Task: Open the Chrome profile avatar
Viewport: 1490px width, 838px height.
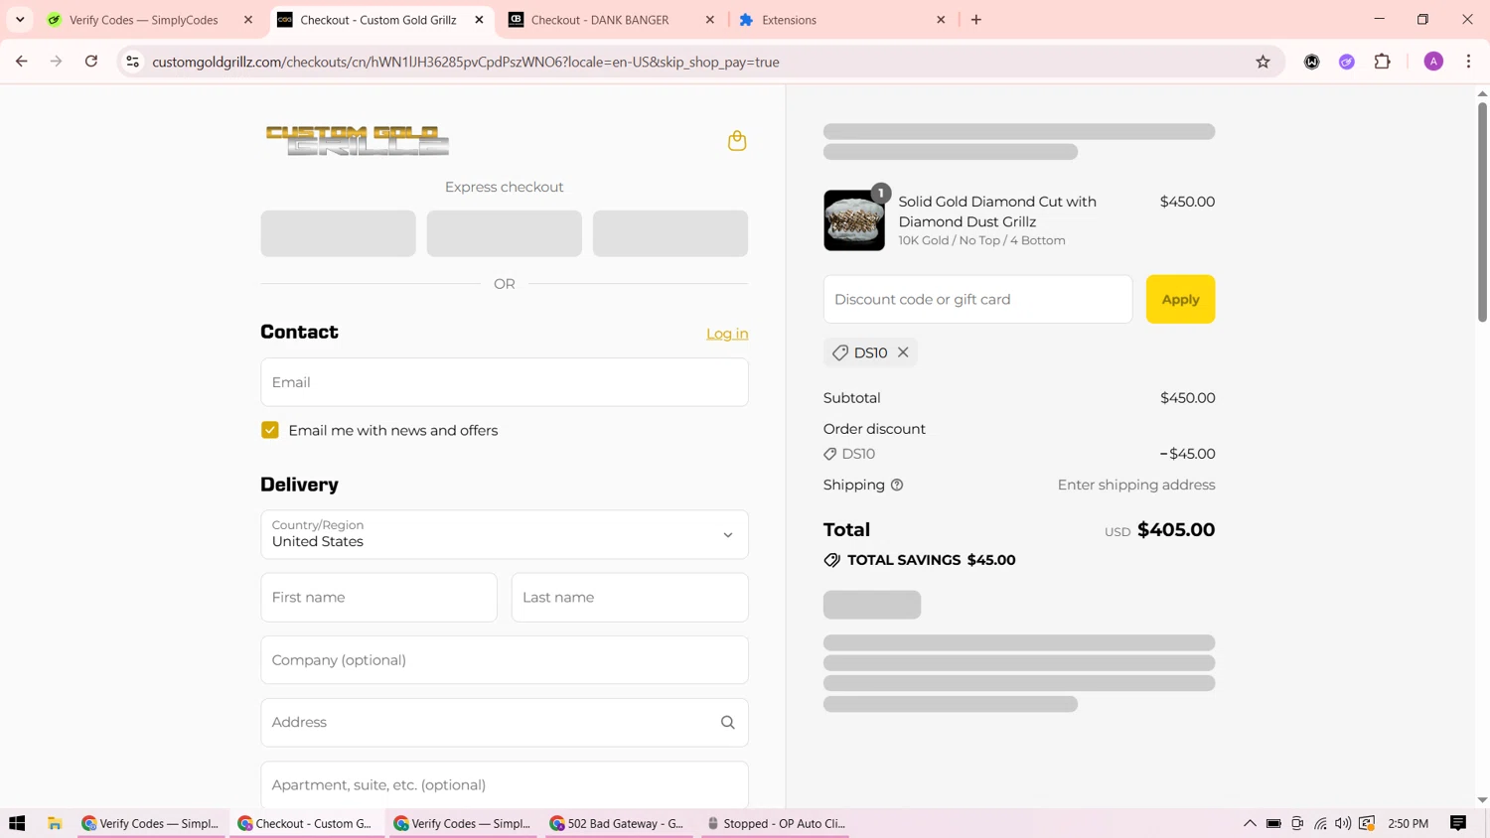Action: pos(1433,62)
